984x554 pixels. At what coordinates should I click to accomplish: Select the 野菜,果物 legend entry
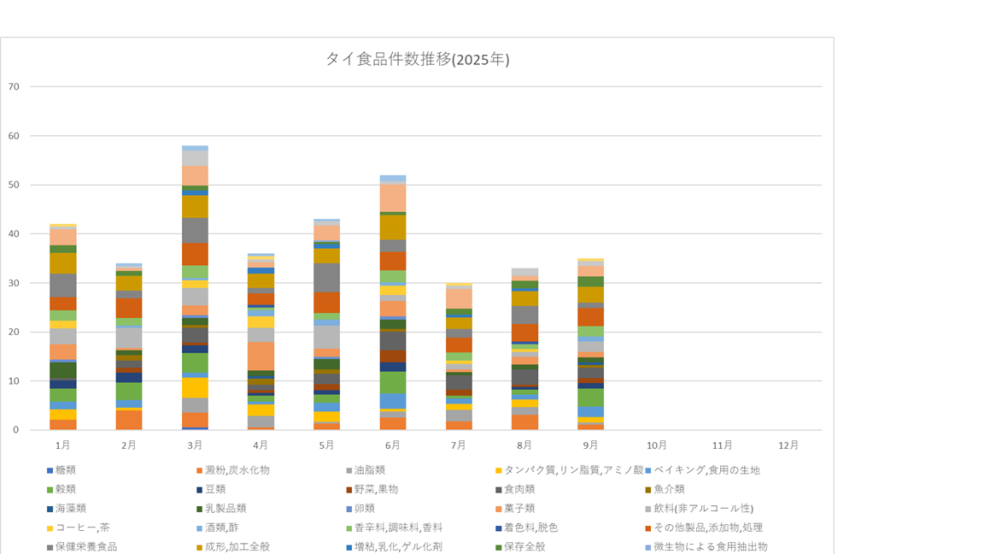click(x=375, y=489)
